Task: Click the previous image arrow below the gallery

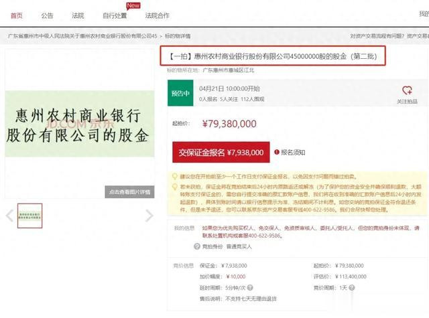Action: click(x=9, y=216)
